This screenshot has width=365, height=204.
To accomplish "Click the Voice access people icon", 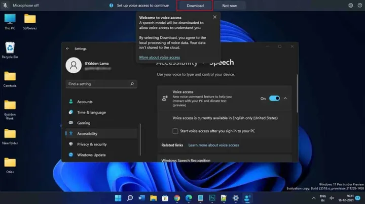I will 165,98.
